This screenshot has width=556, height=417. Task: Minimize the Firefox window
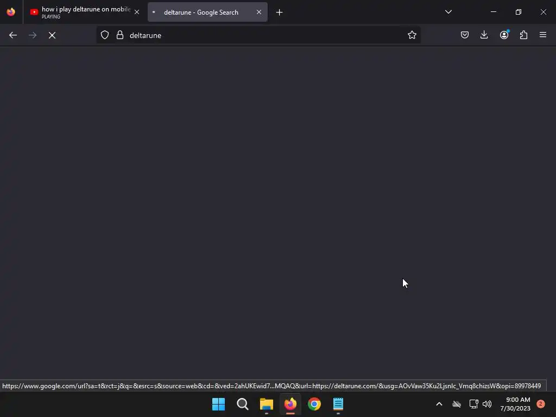click(493, 12)
